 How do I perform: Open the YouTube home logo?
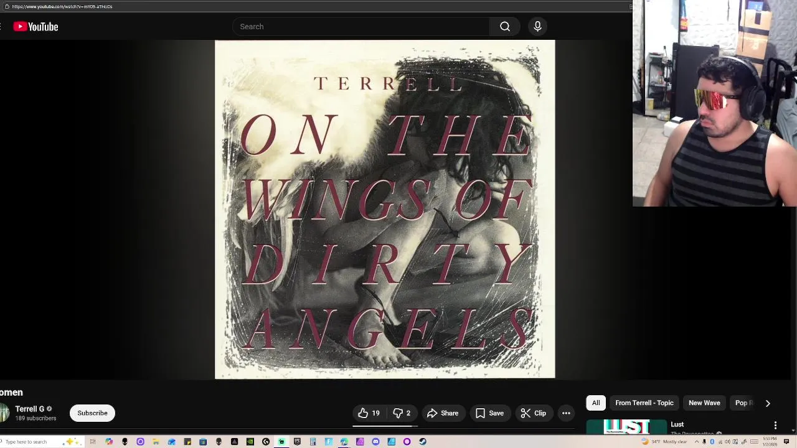(35, 26)
